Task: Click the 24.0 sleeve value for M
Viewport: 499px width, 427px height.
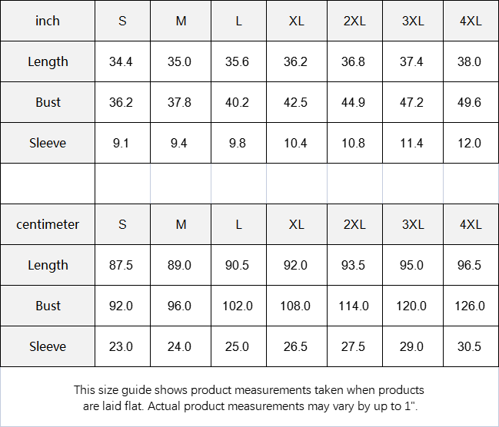Action: pyautogui.click(x=179, y=346)
